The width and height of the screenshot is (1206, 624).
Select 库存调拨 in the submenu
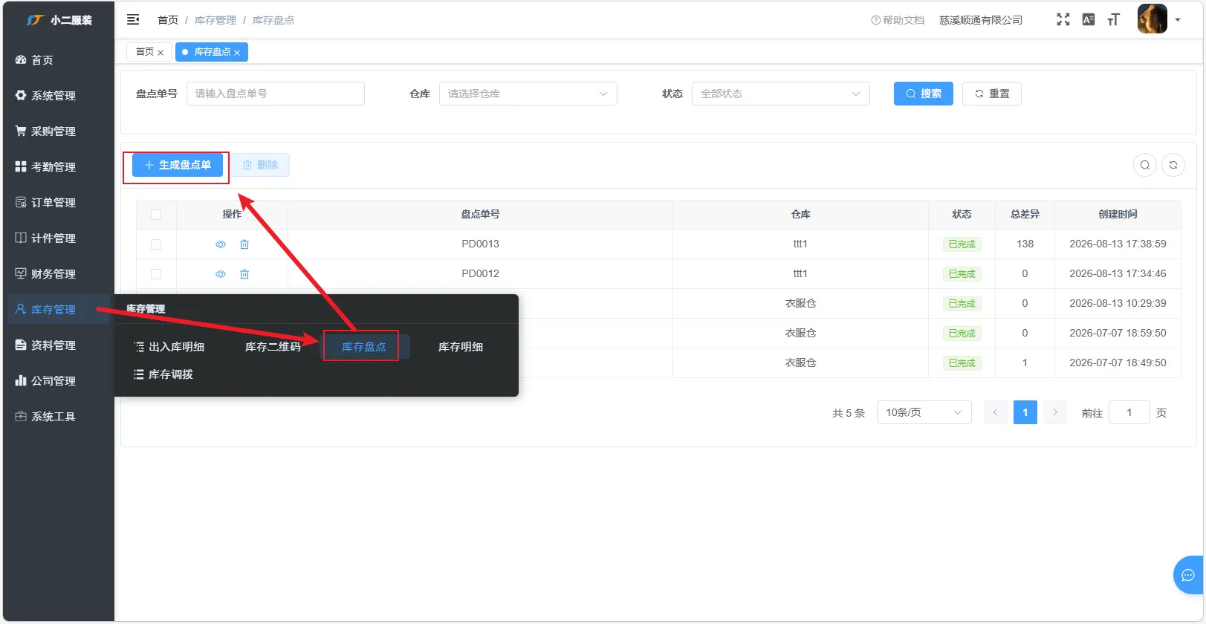coord(163,374)
